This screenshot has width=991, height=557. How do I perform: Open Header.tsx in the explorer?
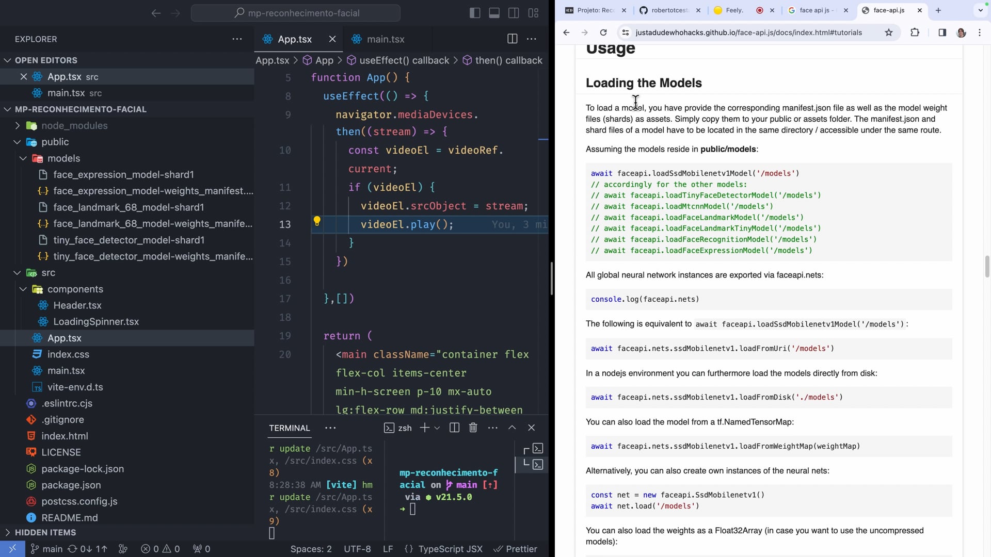click(x=77, y=305)
